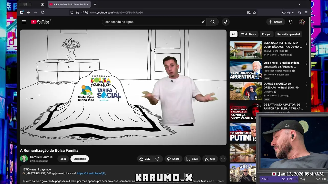Click the Thallys Rocha Imob channel name
The height and width of the screenshot is (184, 328).
(274, 51)
